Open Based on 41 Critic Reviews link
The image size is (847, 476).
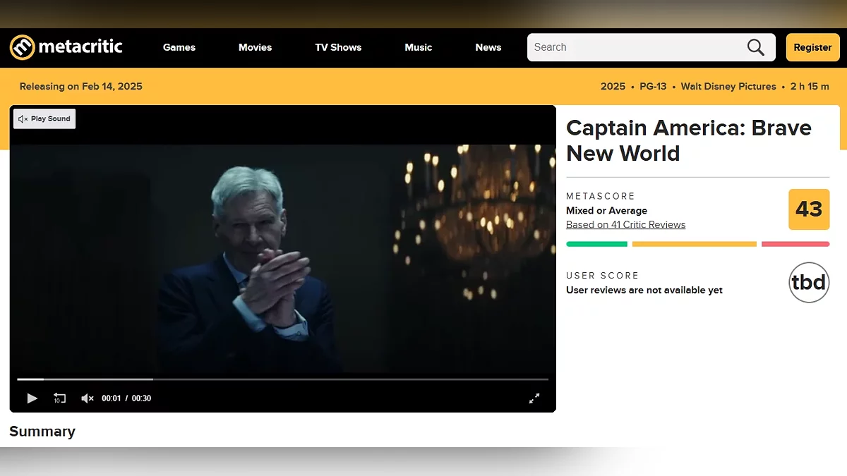pyautogui.click(x=625, y=225)
